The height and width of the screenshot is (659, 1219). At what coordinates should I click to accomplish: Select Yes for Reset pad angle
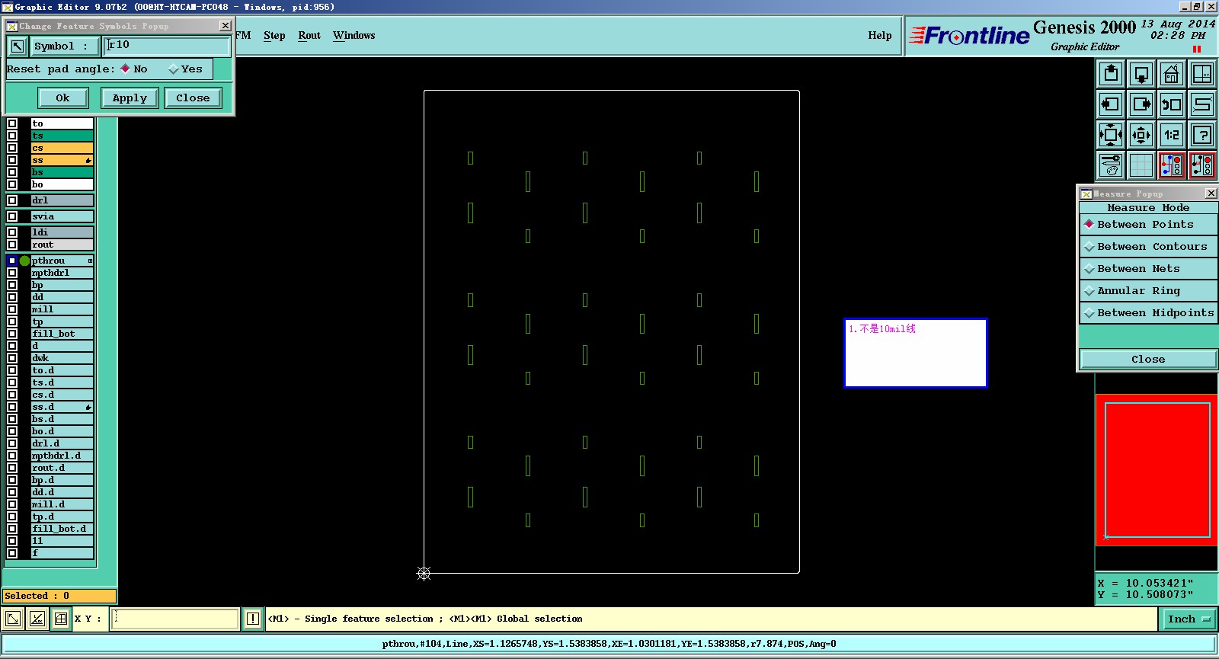click(x=186, y=69)
